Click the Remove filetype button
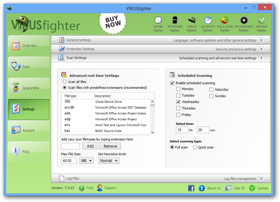 coord(110,146)
